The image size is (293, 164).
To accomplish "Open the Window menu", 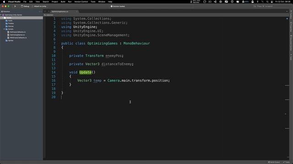I will [102, 2].
